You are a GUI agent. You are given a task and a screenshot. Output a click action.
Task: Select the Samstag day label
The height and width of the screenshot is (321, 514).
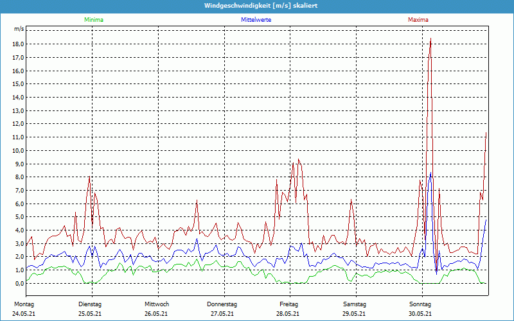355,304
